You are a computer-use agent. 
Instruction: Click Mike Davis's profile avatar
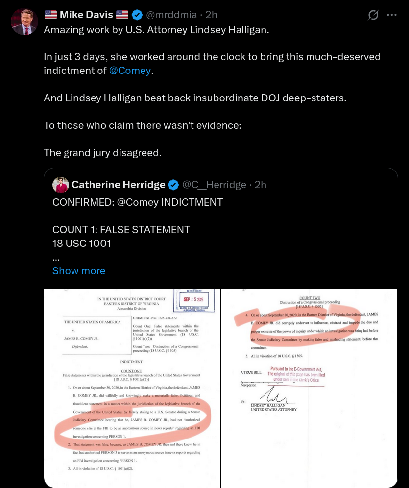click(x=24, y=22)
